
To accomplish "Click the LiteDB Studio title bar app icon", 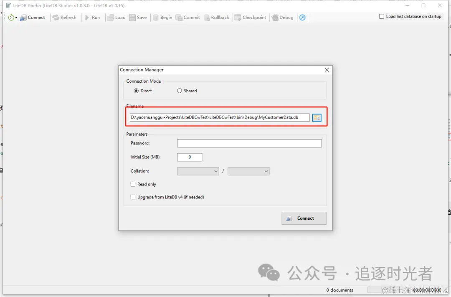I will click(x=8, y=5).
